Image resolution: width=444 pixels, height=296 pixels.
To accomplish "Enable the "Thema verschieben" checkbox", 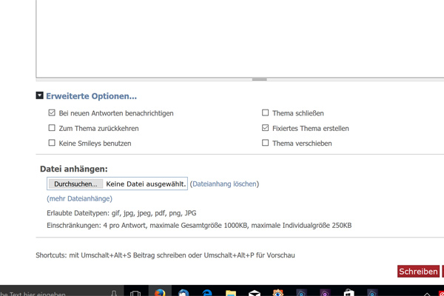I will click(266, 143).
